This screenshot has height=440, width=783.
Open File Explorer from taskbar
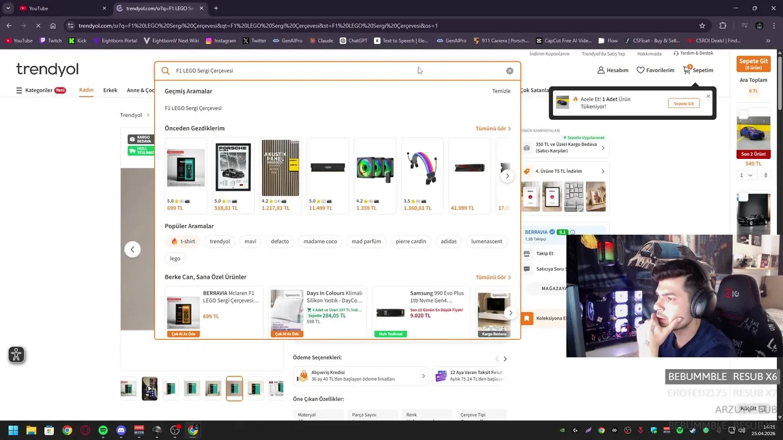click(31, 430)
